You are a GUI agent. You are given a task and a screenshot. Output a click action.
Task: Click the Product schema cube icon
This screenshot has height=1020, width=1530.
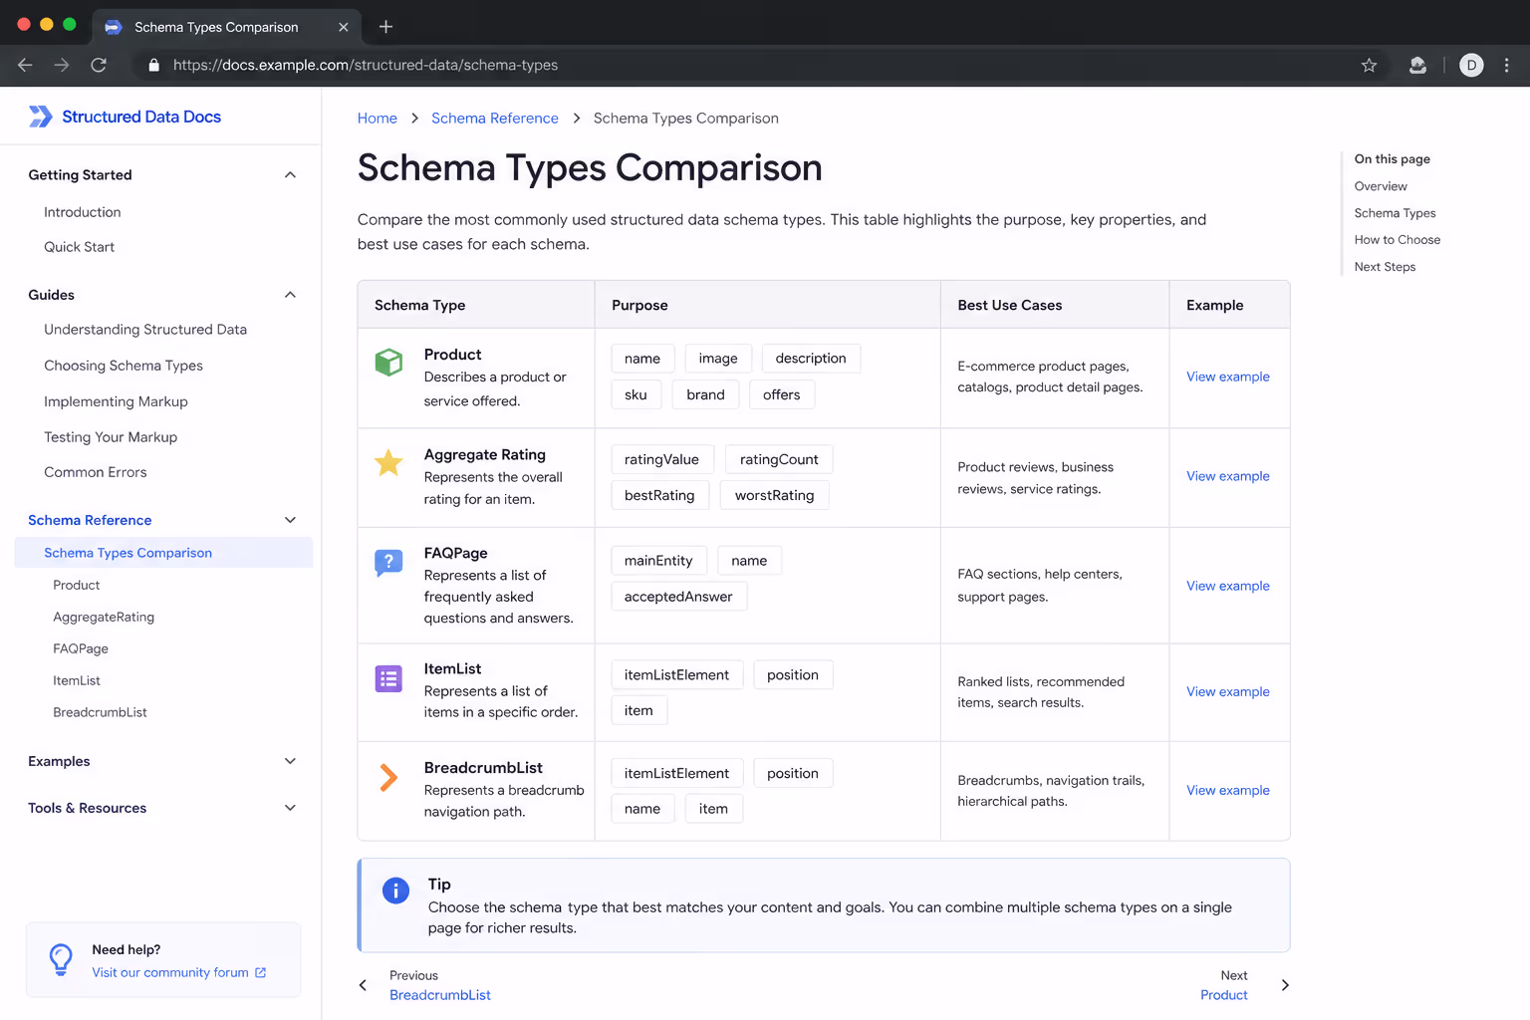coord(388,363)
